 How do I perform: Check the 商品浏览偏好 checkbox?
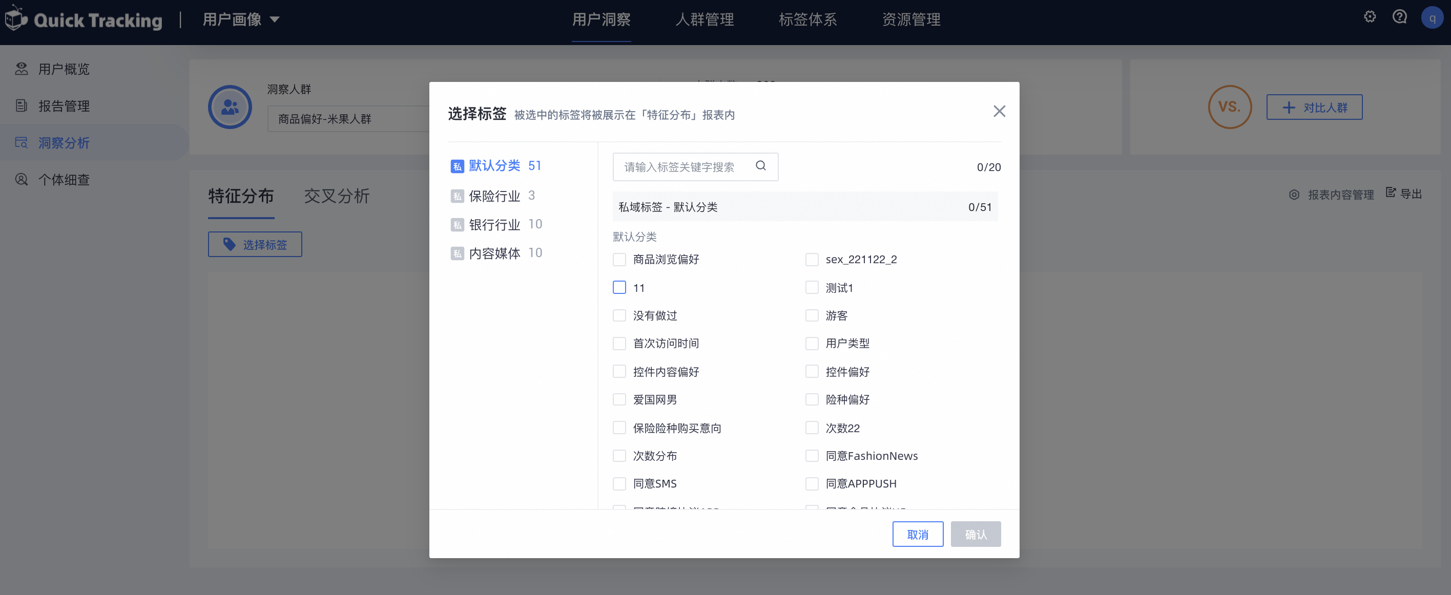pos(619,260)
